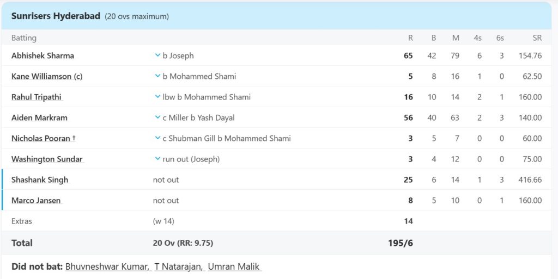Screen dimensions: 558x279
Task: Expand Washington Sundar run out chevron
Action: pos(157,159)
